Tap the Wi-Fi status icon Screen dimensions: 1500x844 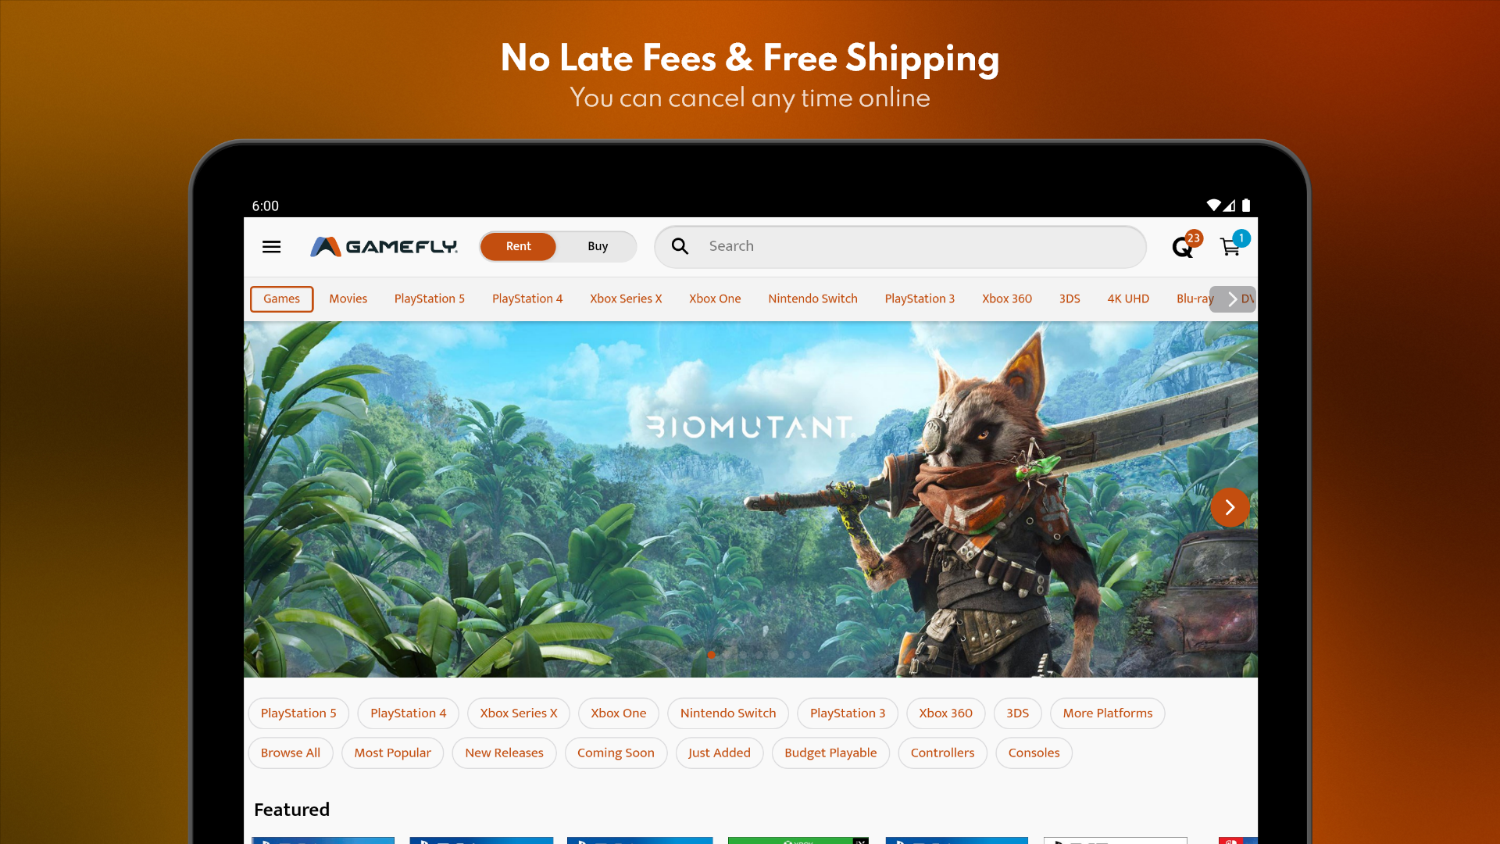[x=1213, y=206]
